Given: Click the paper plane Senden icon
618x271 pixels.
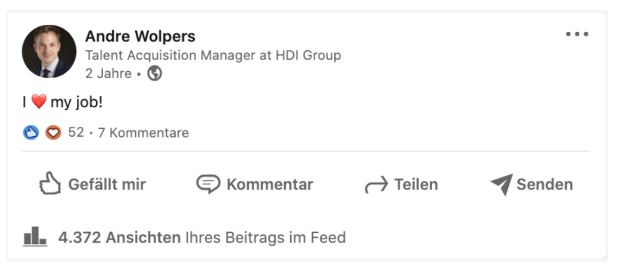Looking at the screenshot, I should tap(501, 184).
